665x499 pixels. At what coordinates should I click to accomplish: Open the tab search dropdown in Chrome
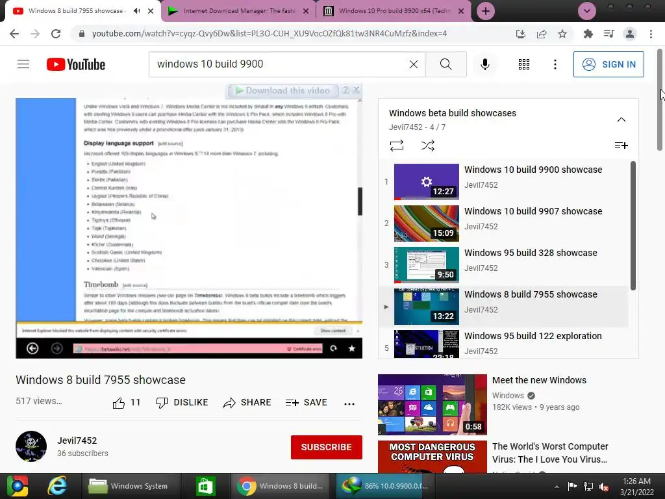(587, 11)
